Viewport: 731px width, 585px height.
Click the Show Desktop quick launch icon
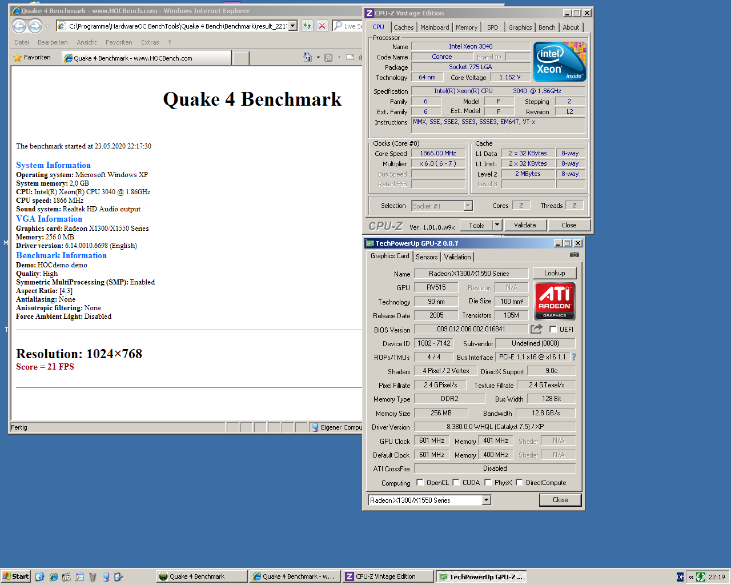coord(39,576)
